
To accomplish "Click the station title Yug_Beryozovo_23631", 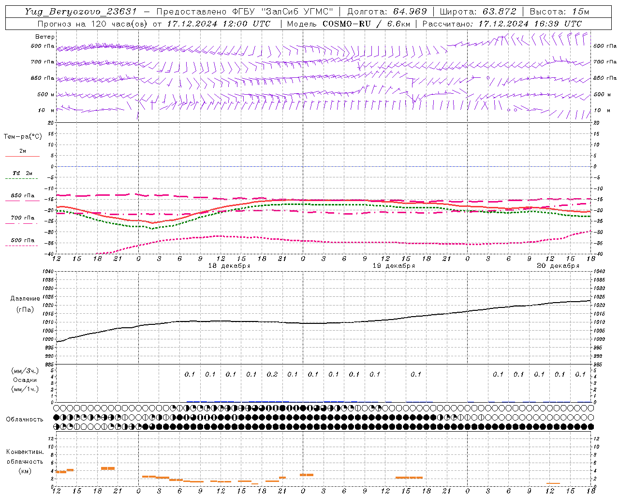I will (x=82, y=12).
